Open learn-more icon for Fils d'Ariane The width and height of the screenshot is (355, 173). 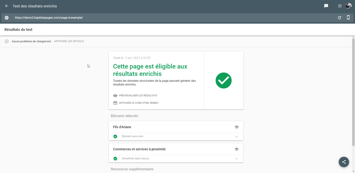point(236,127)
